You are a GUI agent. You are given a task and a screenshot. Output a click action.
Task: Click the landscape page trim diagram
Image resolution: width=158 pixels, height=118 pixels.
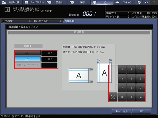pos(79,75)
